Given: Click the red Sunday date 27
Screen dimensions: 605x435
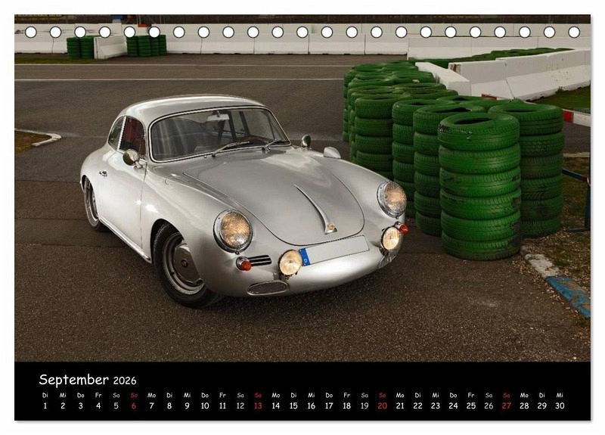Looking at the screenshot, I should click(506, 405).
